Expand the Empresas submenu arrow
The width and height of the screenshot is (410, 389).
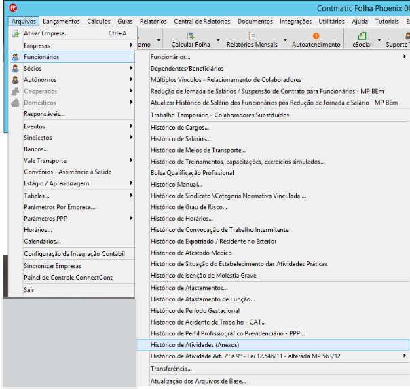(x=131, y=45)
